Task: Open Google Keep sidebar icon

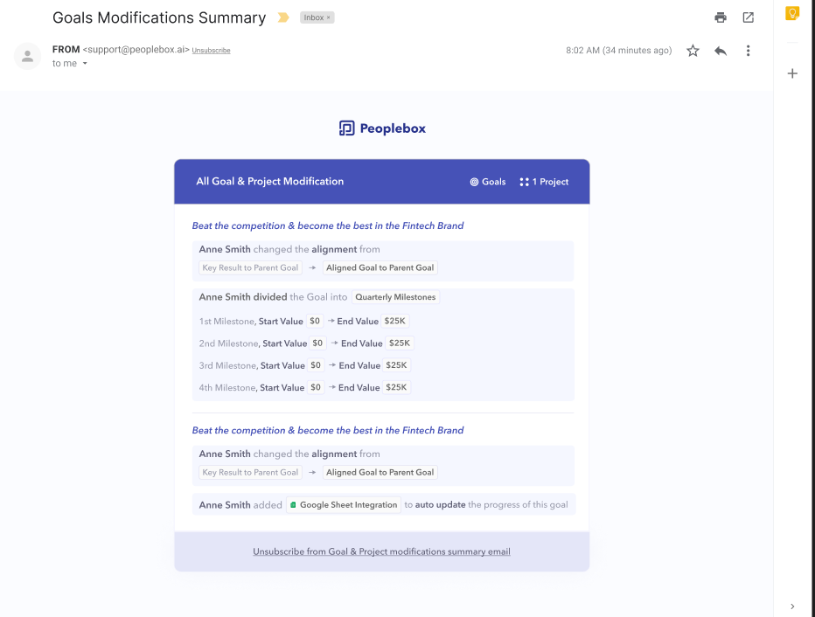Action: (x=791, y=13)
